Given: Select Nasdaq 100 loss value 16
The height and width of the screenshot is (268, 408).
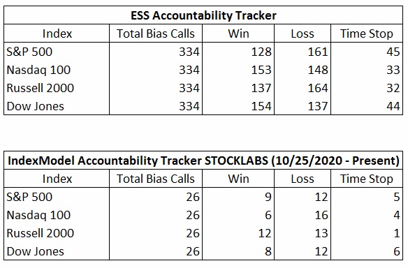Looking at the screenshot, I should [x=321, y=215].
